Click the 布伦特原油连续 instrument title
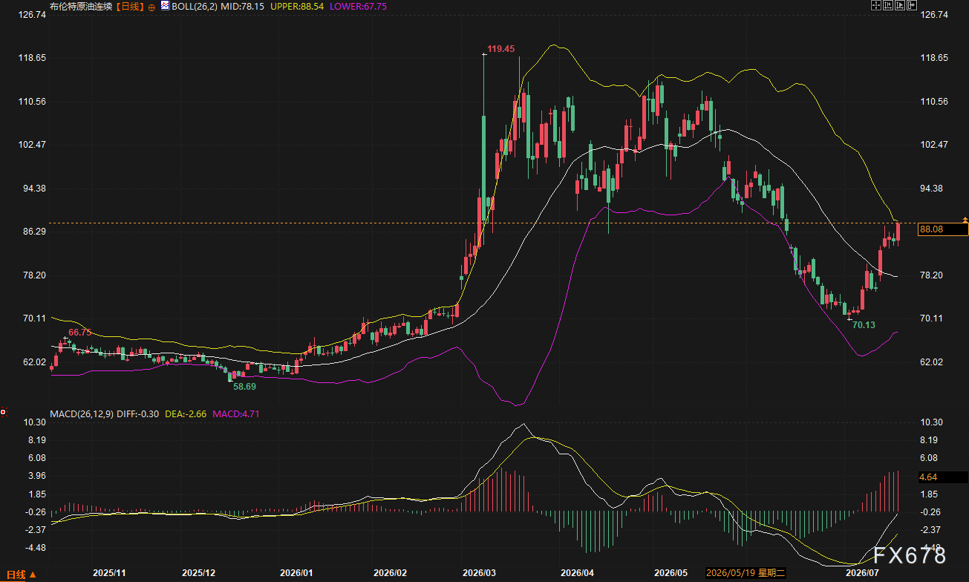This screenshot has width=969, height=582. (82, 7)
